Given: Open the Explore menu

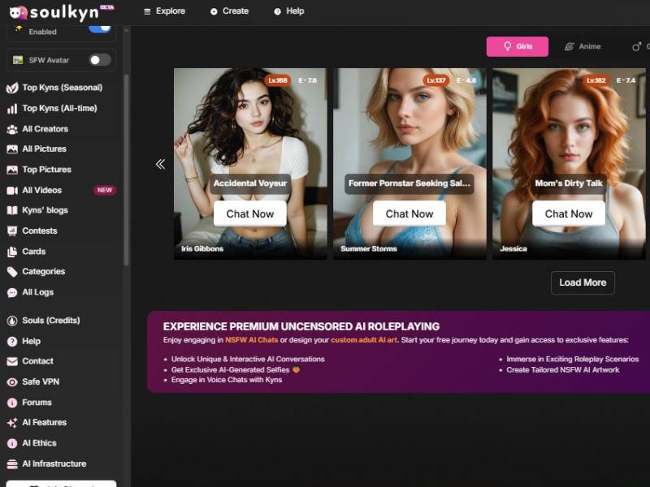Looking at the screenshot, I should [x=164, y=11].
